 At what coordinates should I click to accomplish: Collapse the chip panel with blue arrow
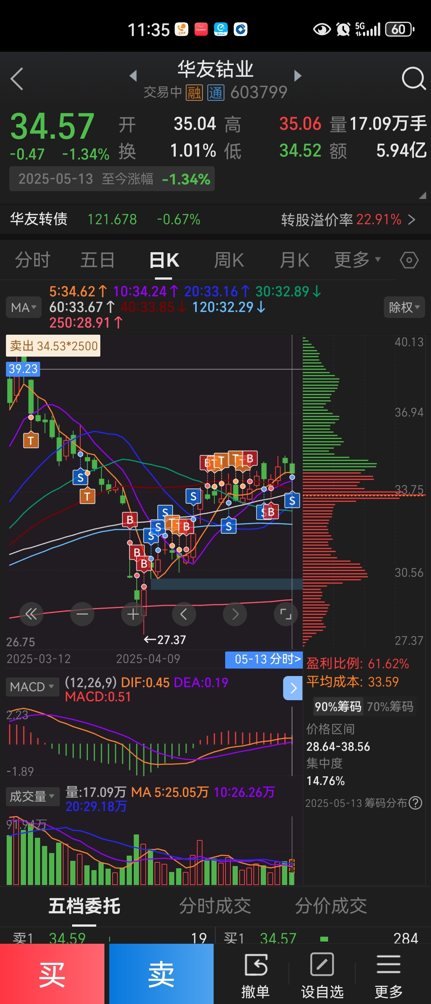(x=293, y=688)
